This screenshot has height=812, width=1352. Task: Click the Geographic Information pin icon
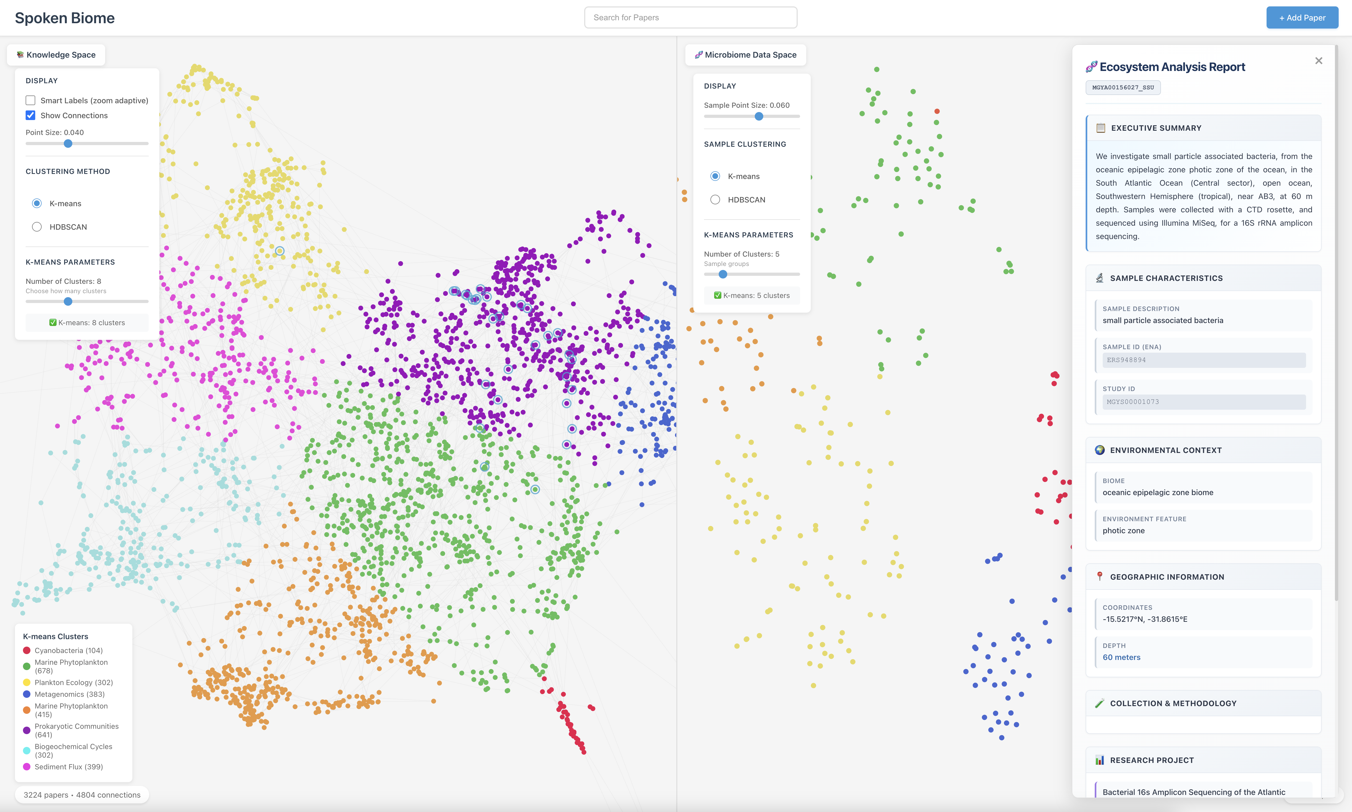[1101, 576]
